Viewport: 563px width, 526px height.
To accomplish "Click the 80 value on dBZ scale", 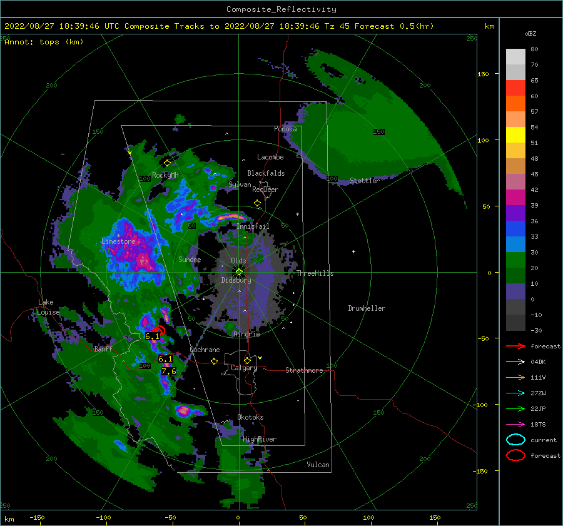I will 534,49.
